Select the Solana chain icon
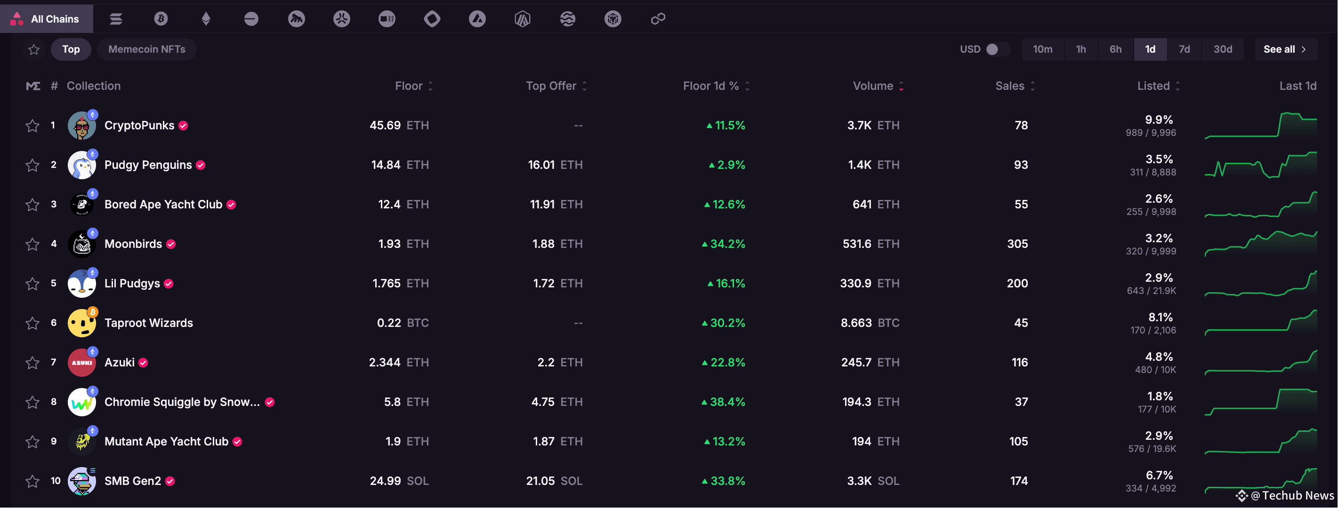1338x508 pixels. pyautogui.click(x=116, y=19)
